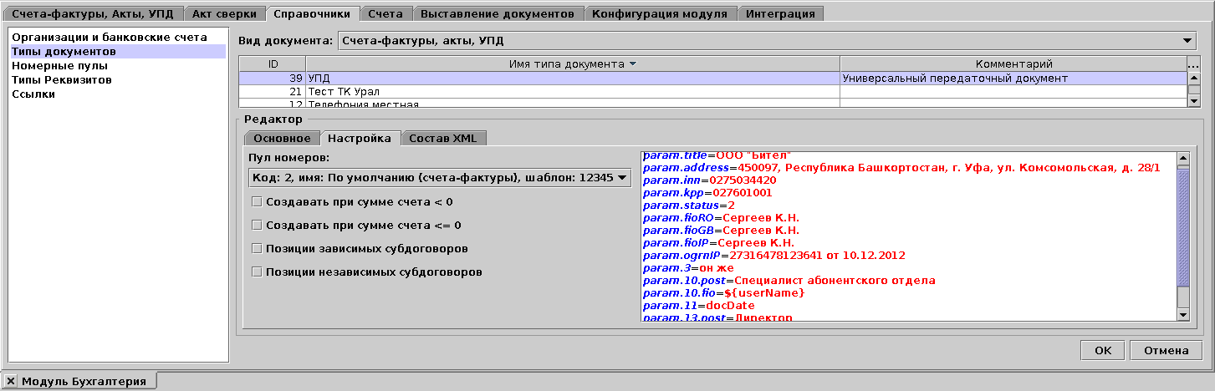The width and height of the screenshot is (1215, 391).
Task: Open column settings button in table header
Action: [x=1194, y=64]
